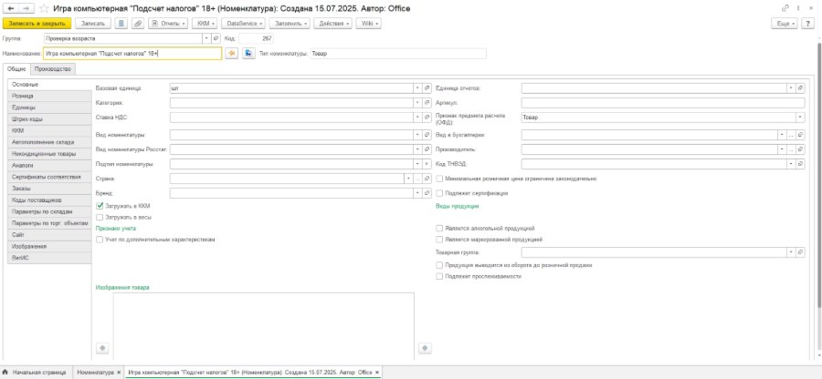Expand the Признак предмета расчета dropdown arrow
Viewport: 822px width, 379px height.
800,118
